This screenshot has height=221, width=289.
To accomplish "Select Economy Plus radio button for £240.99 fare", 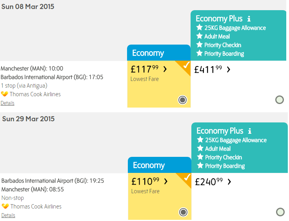I will [280, 212].
